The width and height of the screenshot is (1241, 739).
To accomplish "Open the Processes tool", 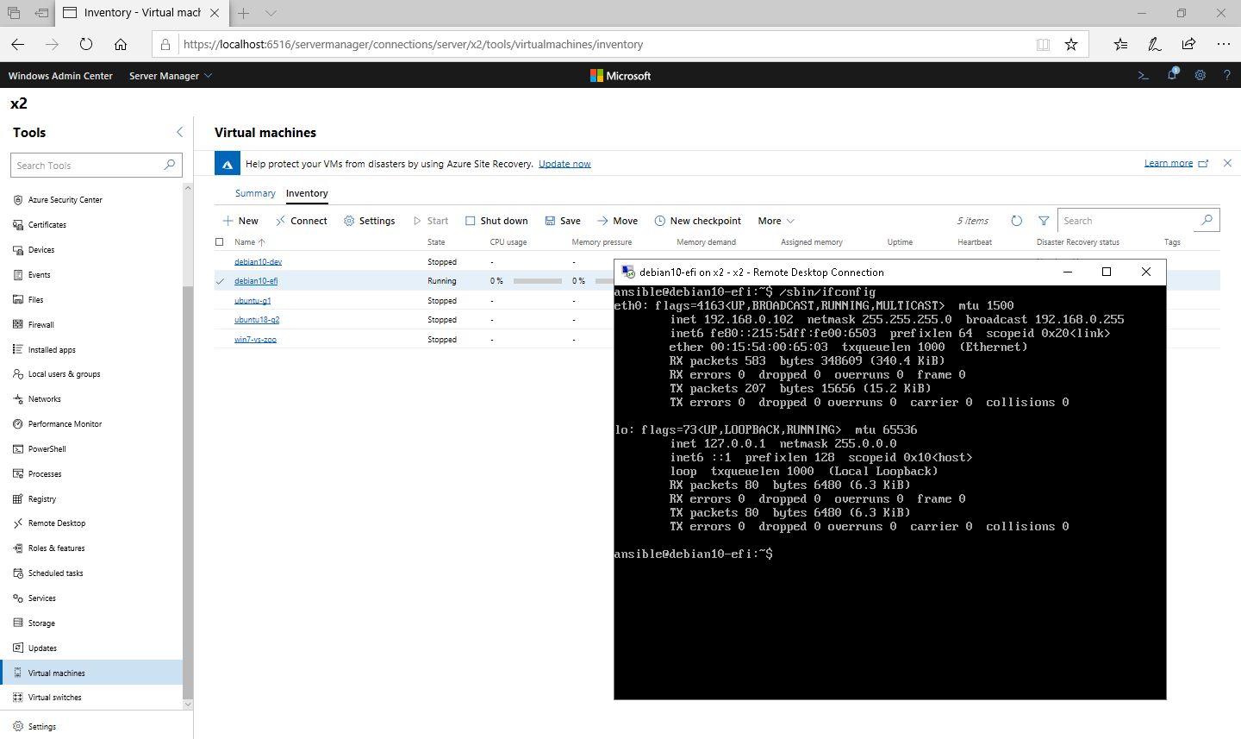I will 44,474.
